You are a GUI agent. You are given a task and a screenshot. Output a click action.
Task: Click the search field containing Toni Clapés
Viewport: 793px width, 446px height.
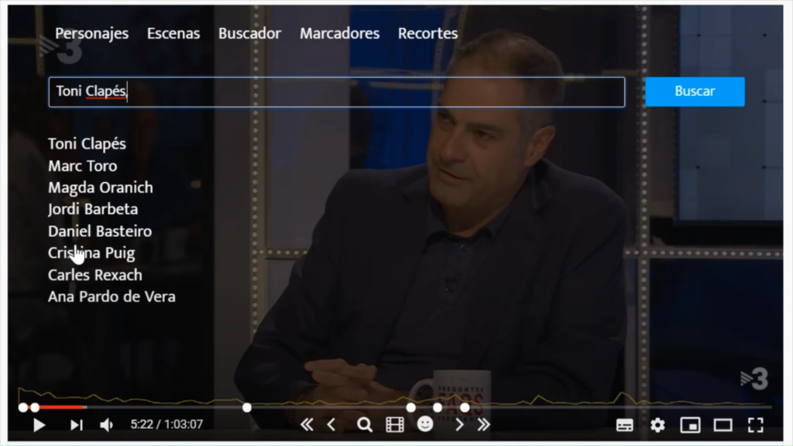click(336, 91)
